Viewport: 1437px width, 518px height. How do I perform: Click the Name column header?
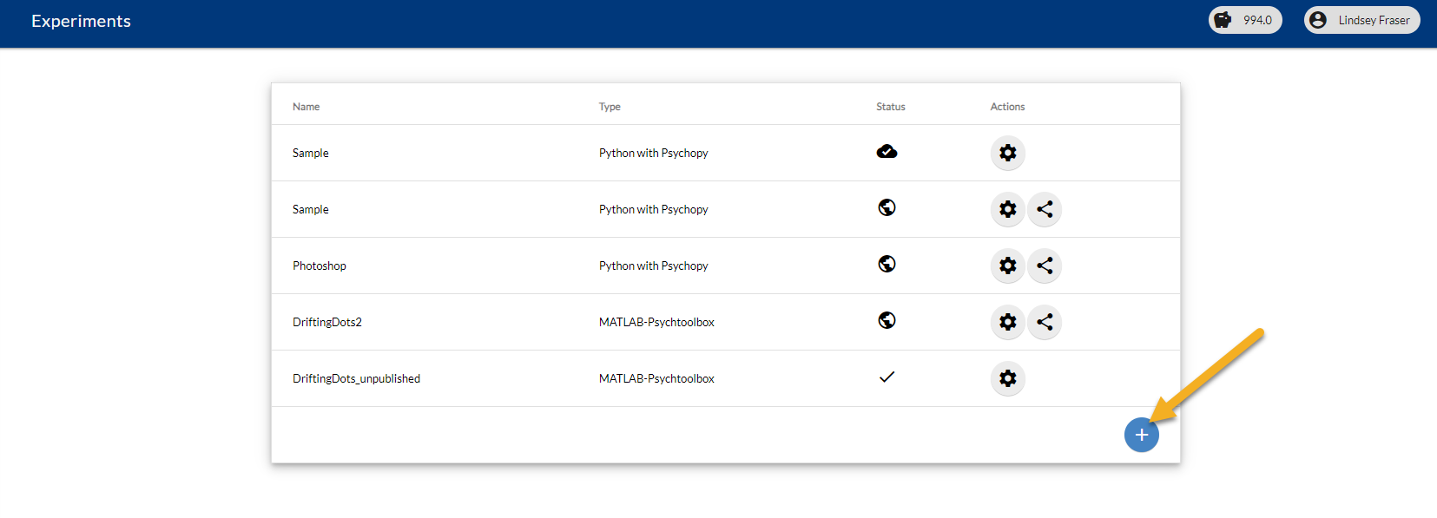pyautogui.click(x=306, y=107)
